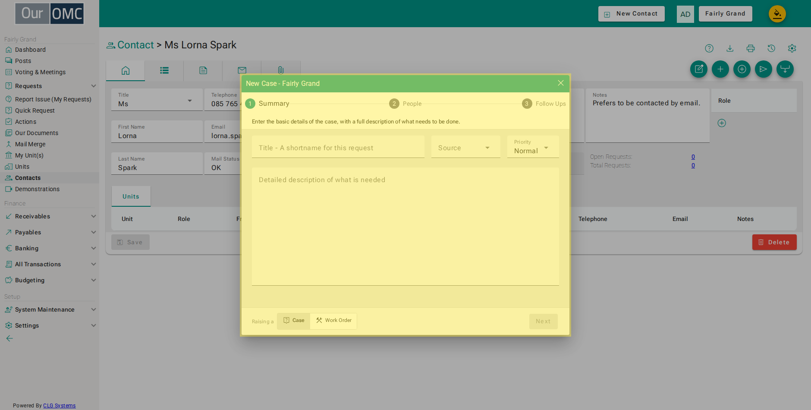Open the list view tab icon

[164, 70]
